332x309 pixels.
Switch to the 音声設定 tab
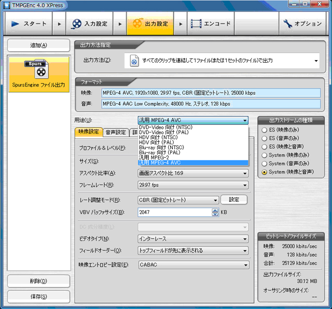(x=116, y=133)
